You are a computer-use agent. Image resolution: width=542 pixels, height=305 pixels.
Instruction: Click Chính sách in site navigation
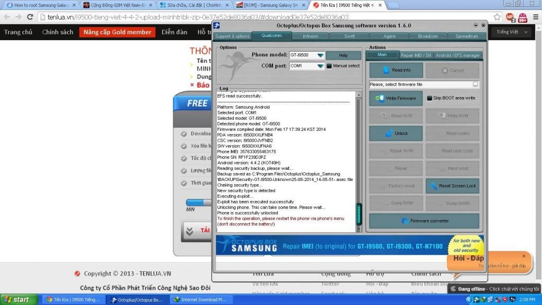(58, 32)
